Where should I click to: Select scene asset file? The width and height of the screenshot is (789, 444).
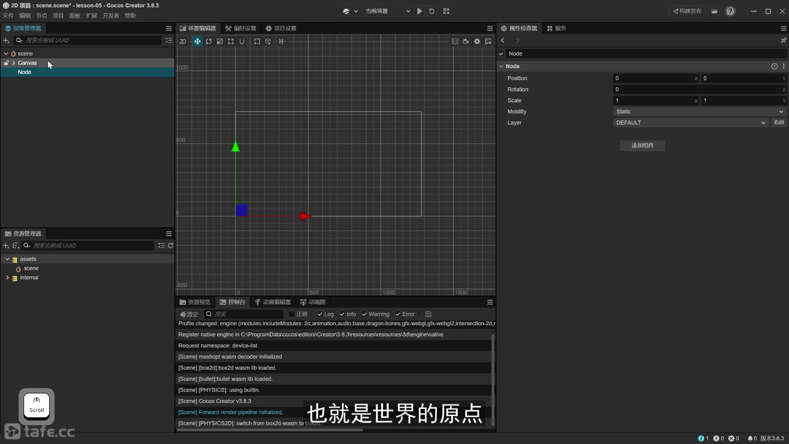click(x=31, y=268)
